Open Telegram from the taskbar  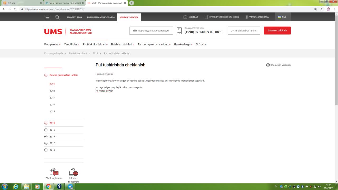(x=70, y=186)
